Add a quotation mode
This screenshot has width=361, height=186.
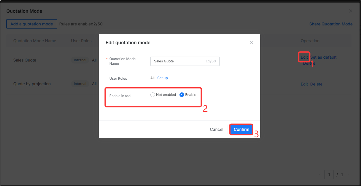pyautogui.click(x=32, y=24)
